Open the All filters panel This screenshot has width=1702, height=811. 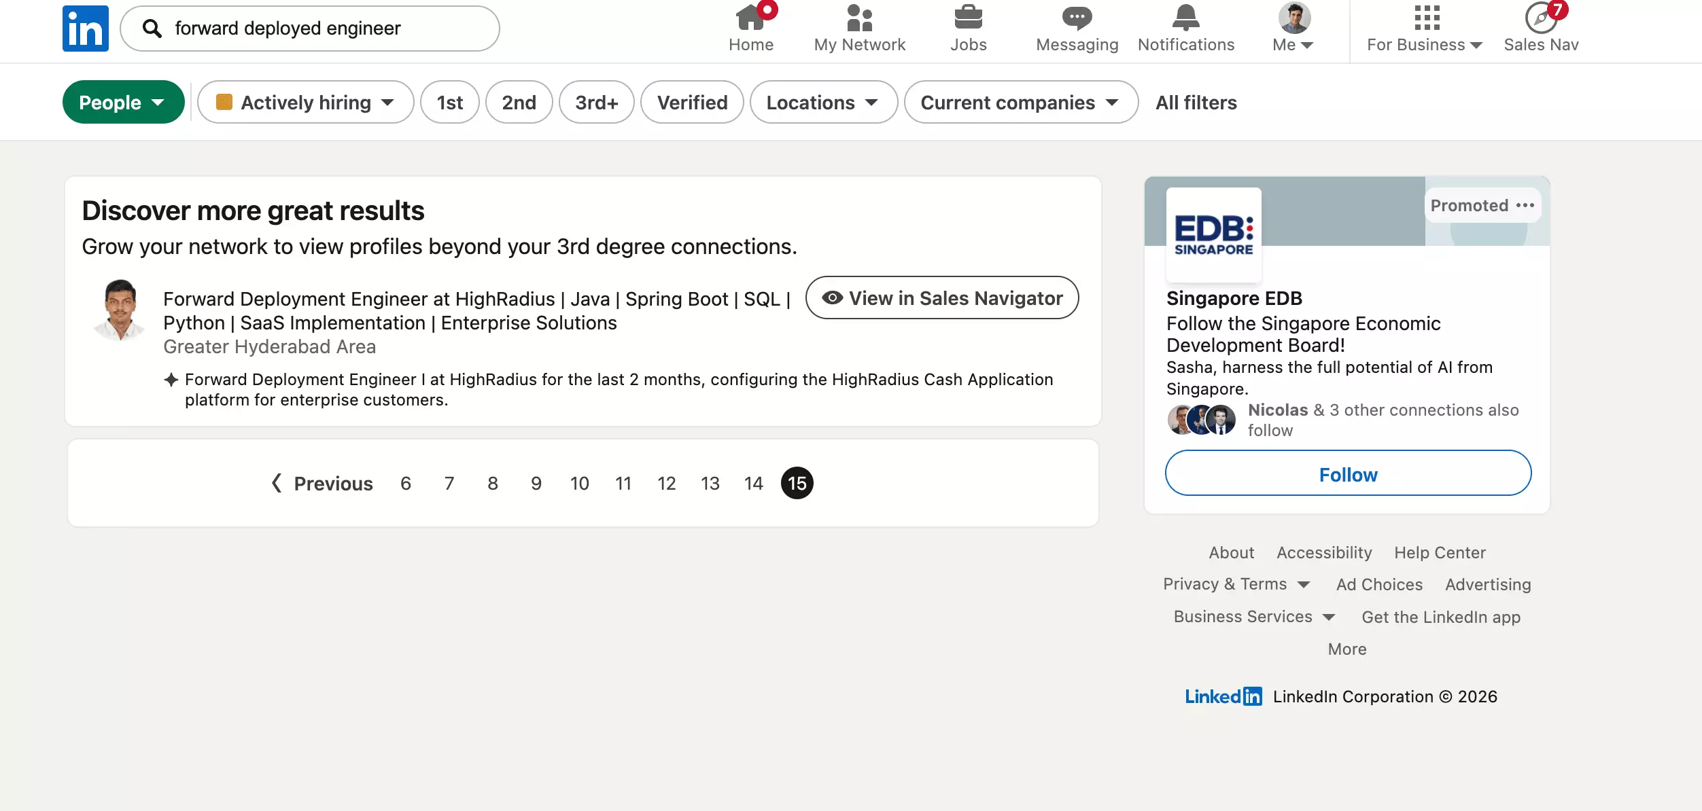coord(1196,102)
